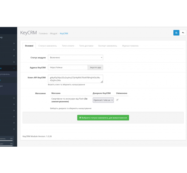Save settings with the blue floppy icon

pos(176,33)
